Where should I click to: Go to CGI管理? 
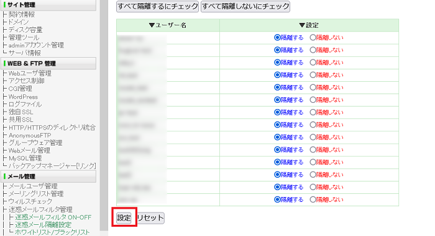point(21,89)
